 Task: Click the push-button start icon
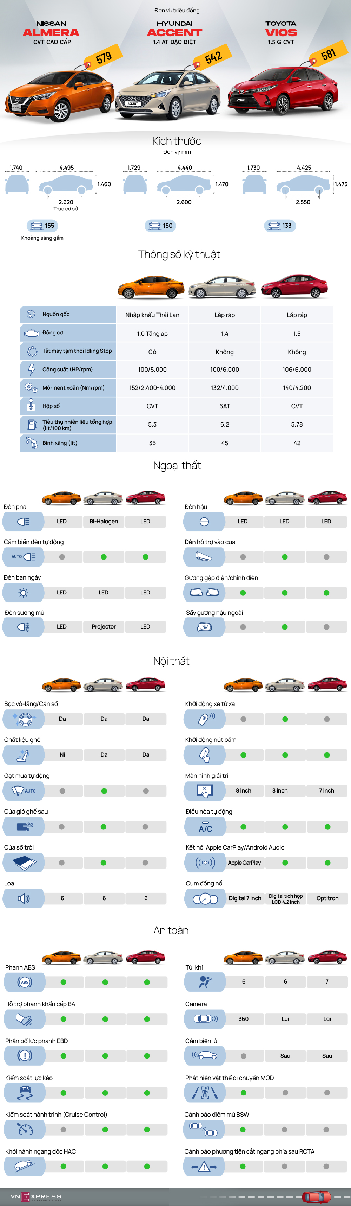click(204, 755)
